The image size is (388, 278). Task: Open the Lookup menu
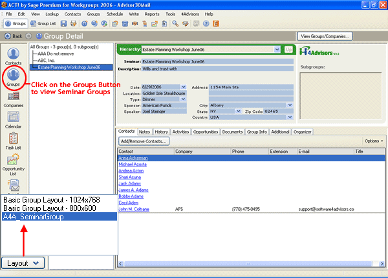pyautogui.click(x=52, y=14)
